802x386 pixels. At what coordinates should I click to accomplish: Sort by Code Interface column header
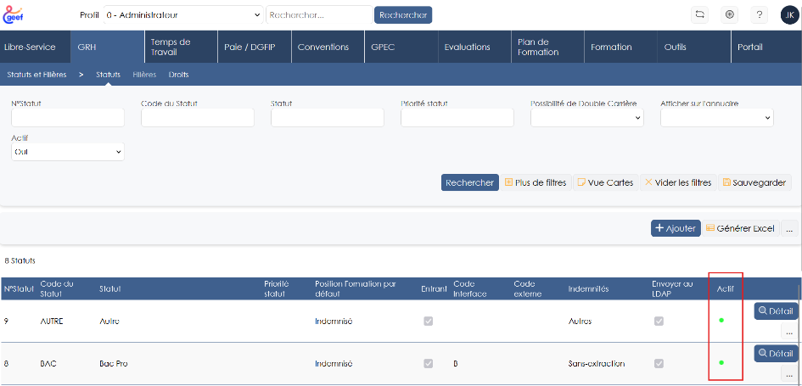470,288
